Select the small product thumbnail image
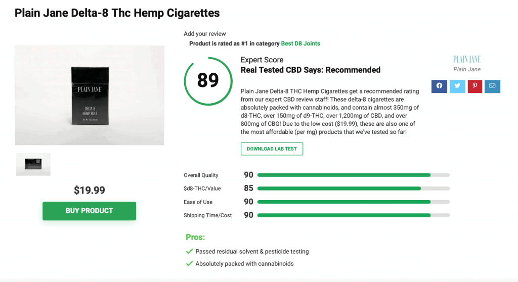 (33, 164)
